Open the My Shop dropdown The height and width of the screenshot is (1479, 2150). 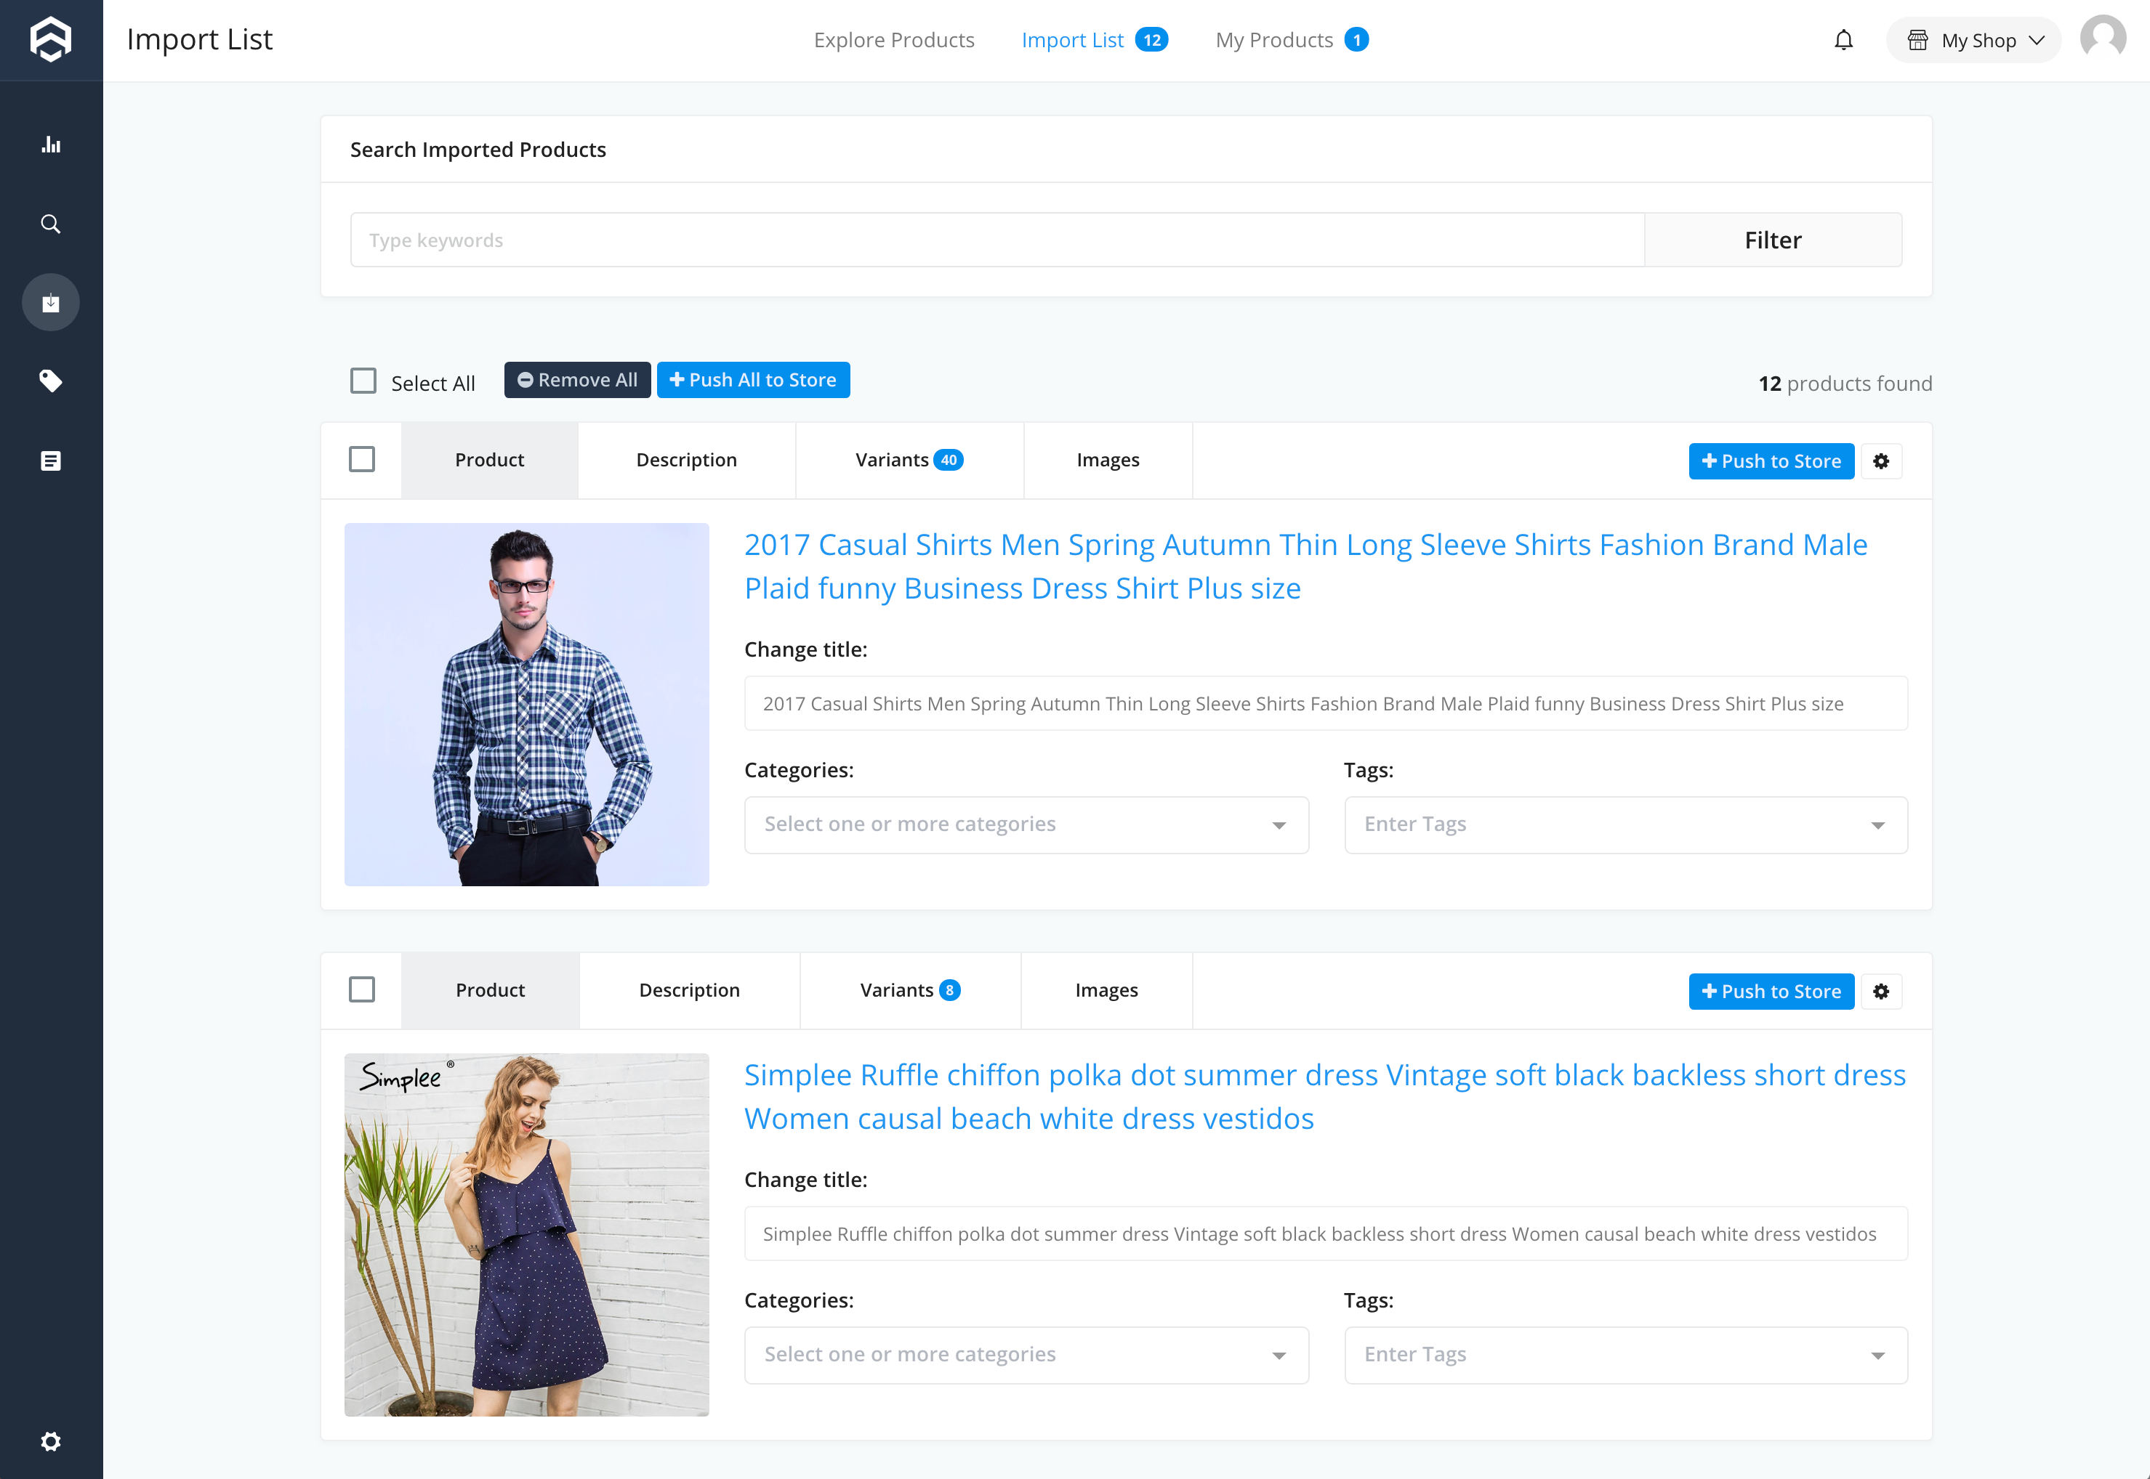tap(1974, 40)
